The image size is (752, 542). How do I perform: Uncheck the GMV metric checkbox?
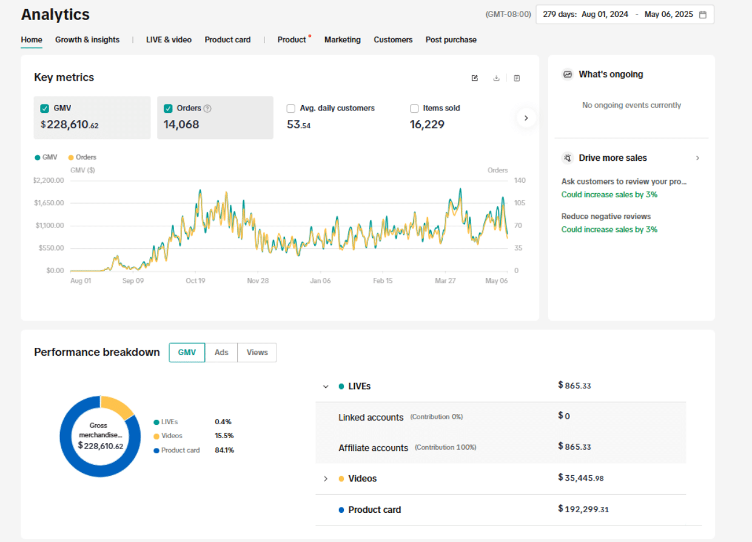coord(44,109)
